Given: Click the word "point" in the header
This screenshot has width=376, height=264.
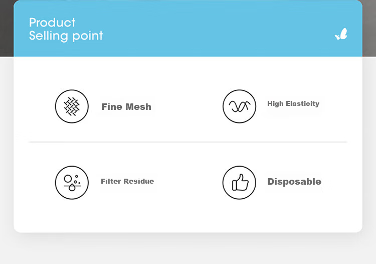Looking at the screenshot, I should (88, 36).
